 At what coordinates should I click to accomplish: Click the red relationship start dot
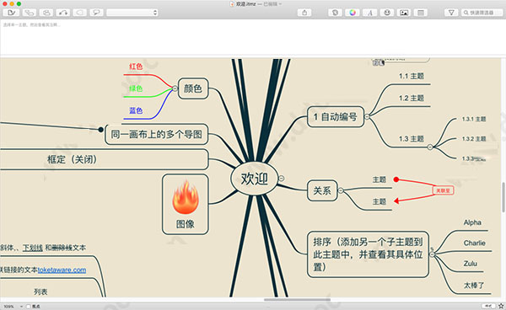396,179
